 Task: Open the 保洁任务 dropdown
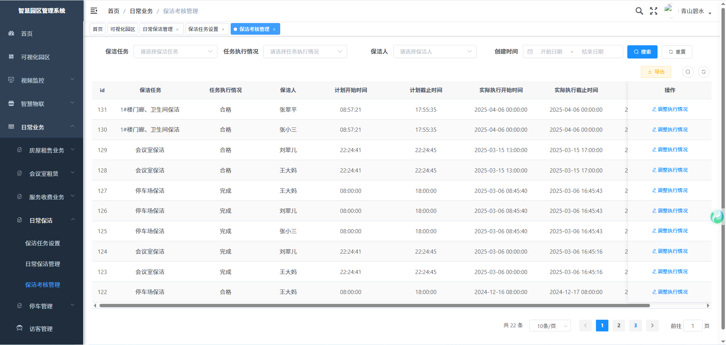[x=175, y=52]
